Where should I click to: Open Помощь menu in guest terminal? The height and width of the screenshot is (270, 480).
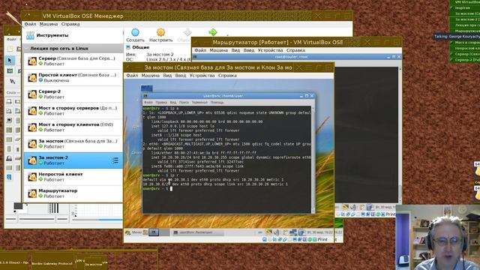217,102
